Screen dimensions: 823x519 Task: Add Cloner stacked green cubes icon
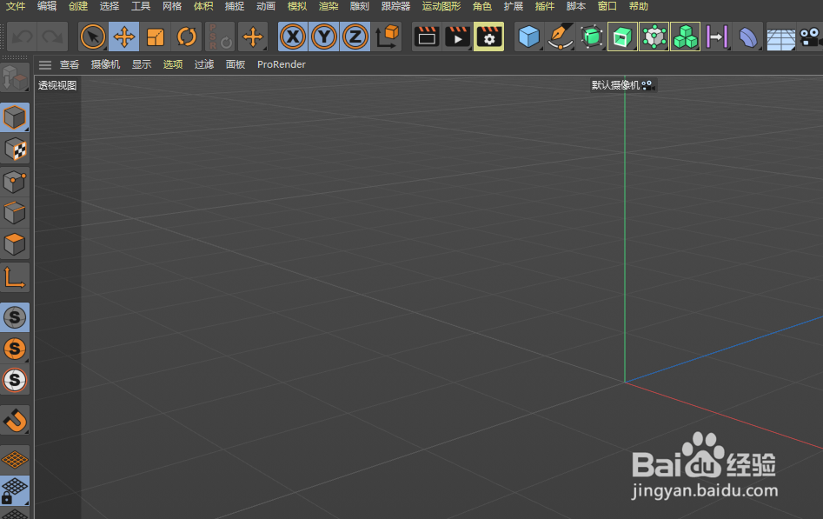click(686, 37)
